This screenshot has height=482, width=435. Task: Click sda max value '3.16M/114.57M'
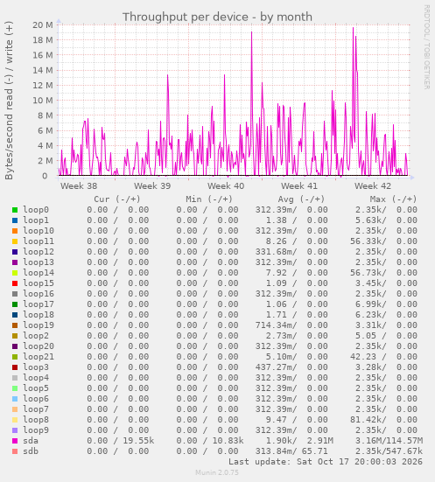(x=389, y=441)
